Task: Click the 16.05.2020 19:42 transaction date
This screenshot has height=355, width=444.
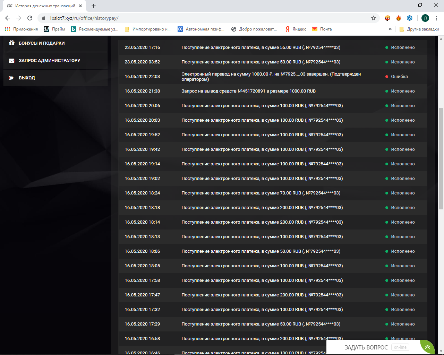Action: (142, 149)
